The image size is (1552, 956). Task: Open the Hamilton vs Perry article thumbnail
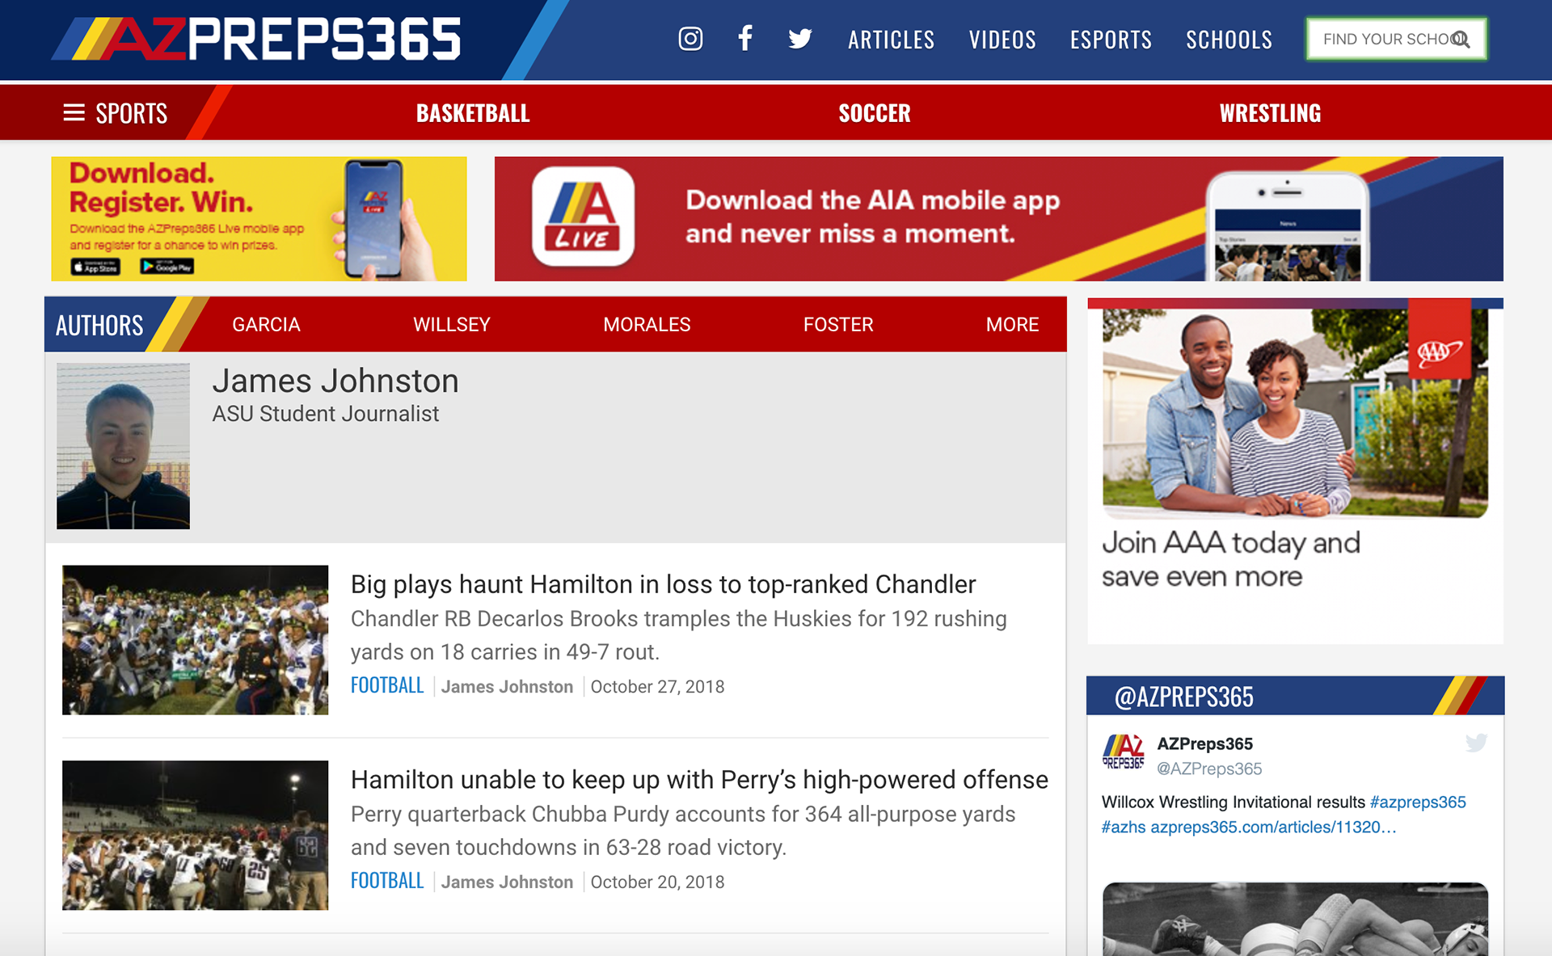pyautogui.click(x=196, y=835)
